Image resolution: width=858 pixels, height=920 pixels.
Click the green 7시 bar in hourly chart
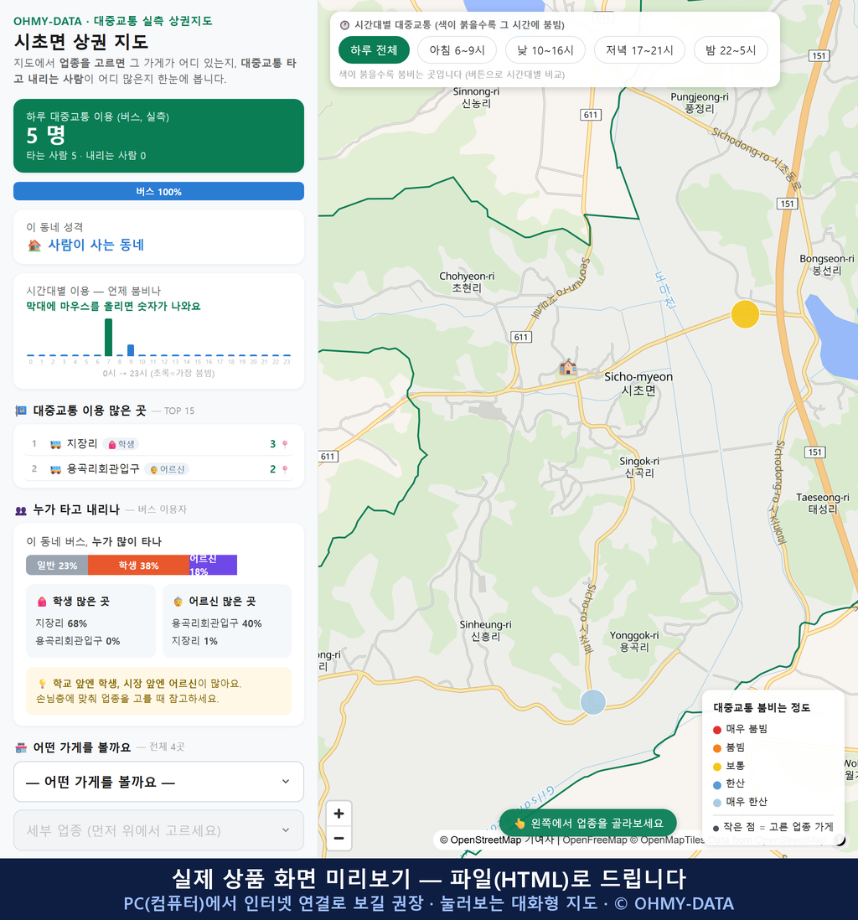(109, 338)
